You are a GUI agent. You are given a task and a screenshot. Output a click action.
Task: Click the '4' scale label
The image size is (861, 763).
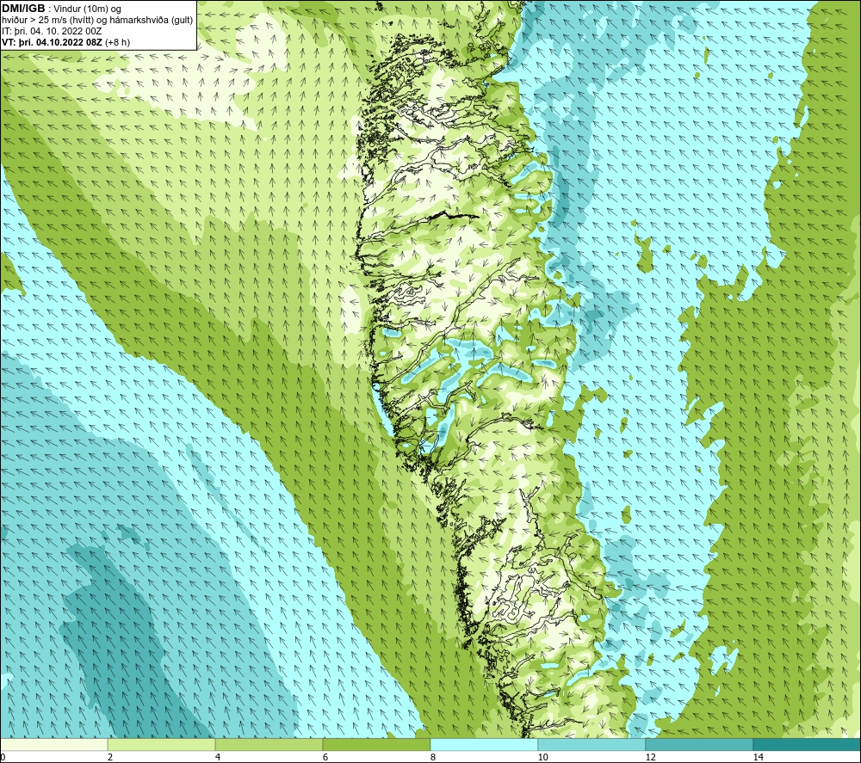218,758
